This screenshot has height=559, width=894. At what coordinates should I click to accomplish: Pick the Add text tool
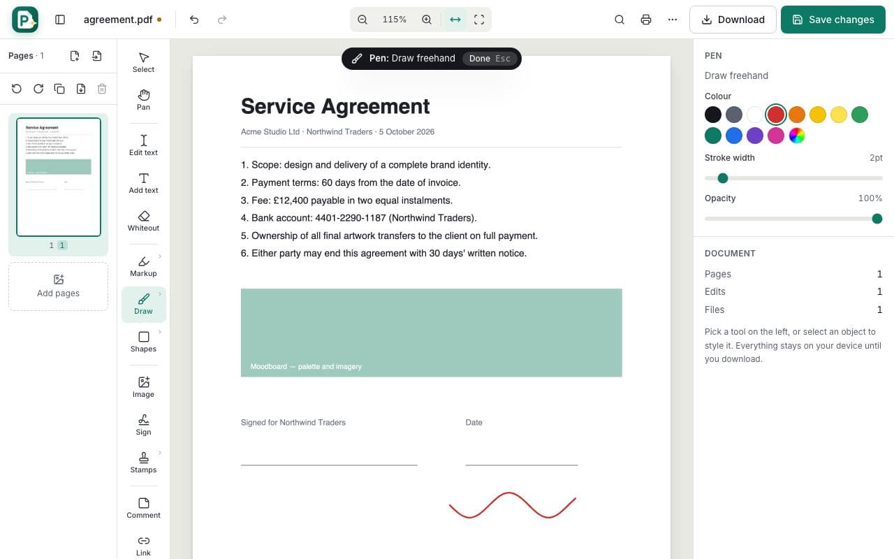tap(143, 182)
